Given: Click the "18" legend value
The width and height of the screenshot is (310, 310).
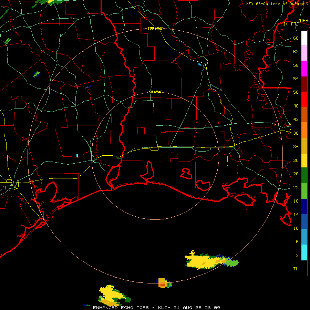Looking at the screenshot, I should [x=296, y=201].
